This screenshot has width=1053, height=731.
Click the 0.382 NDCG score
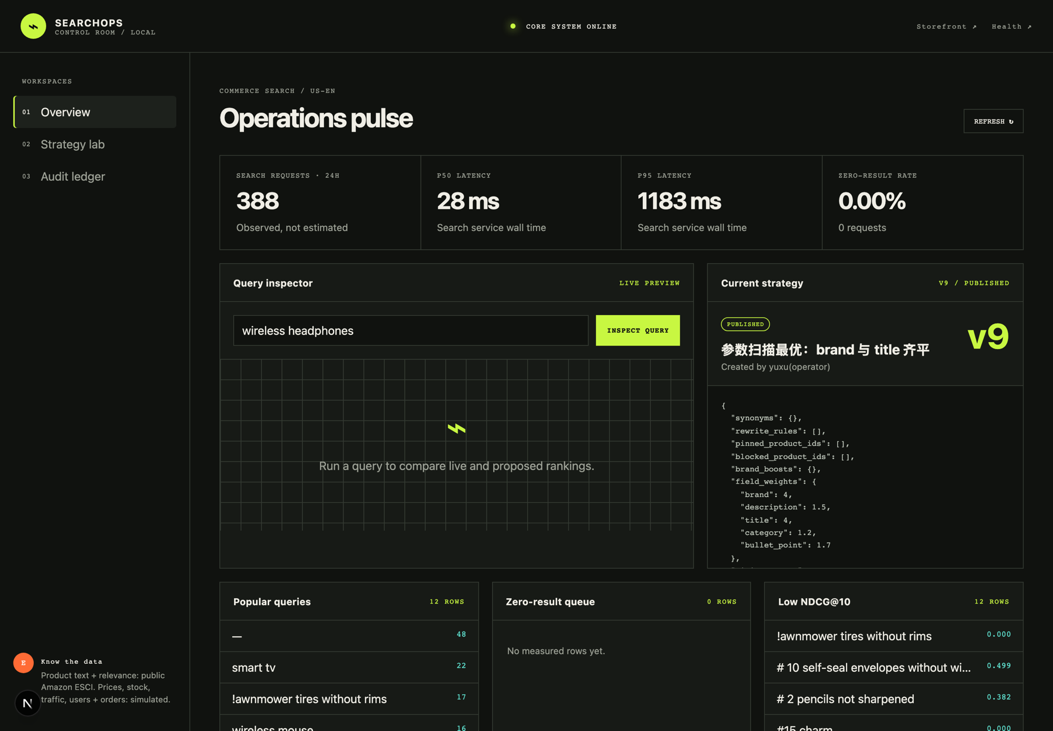(x=999, y=698)
